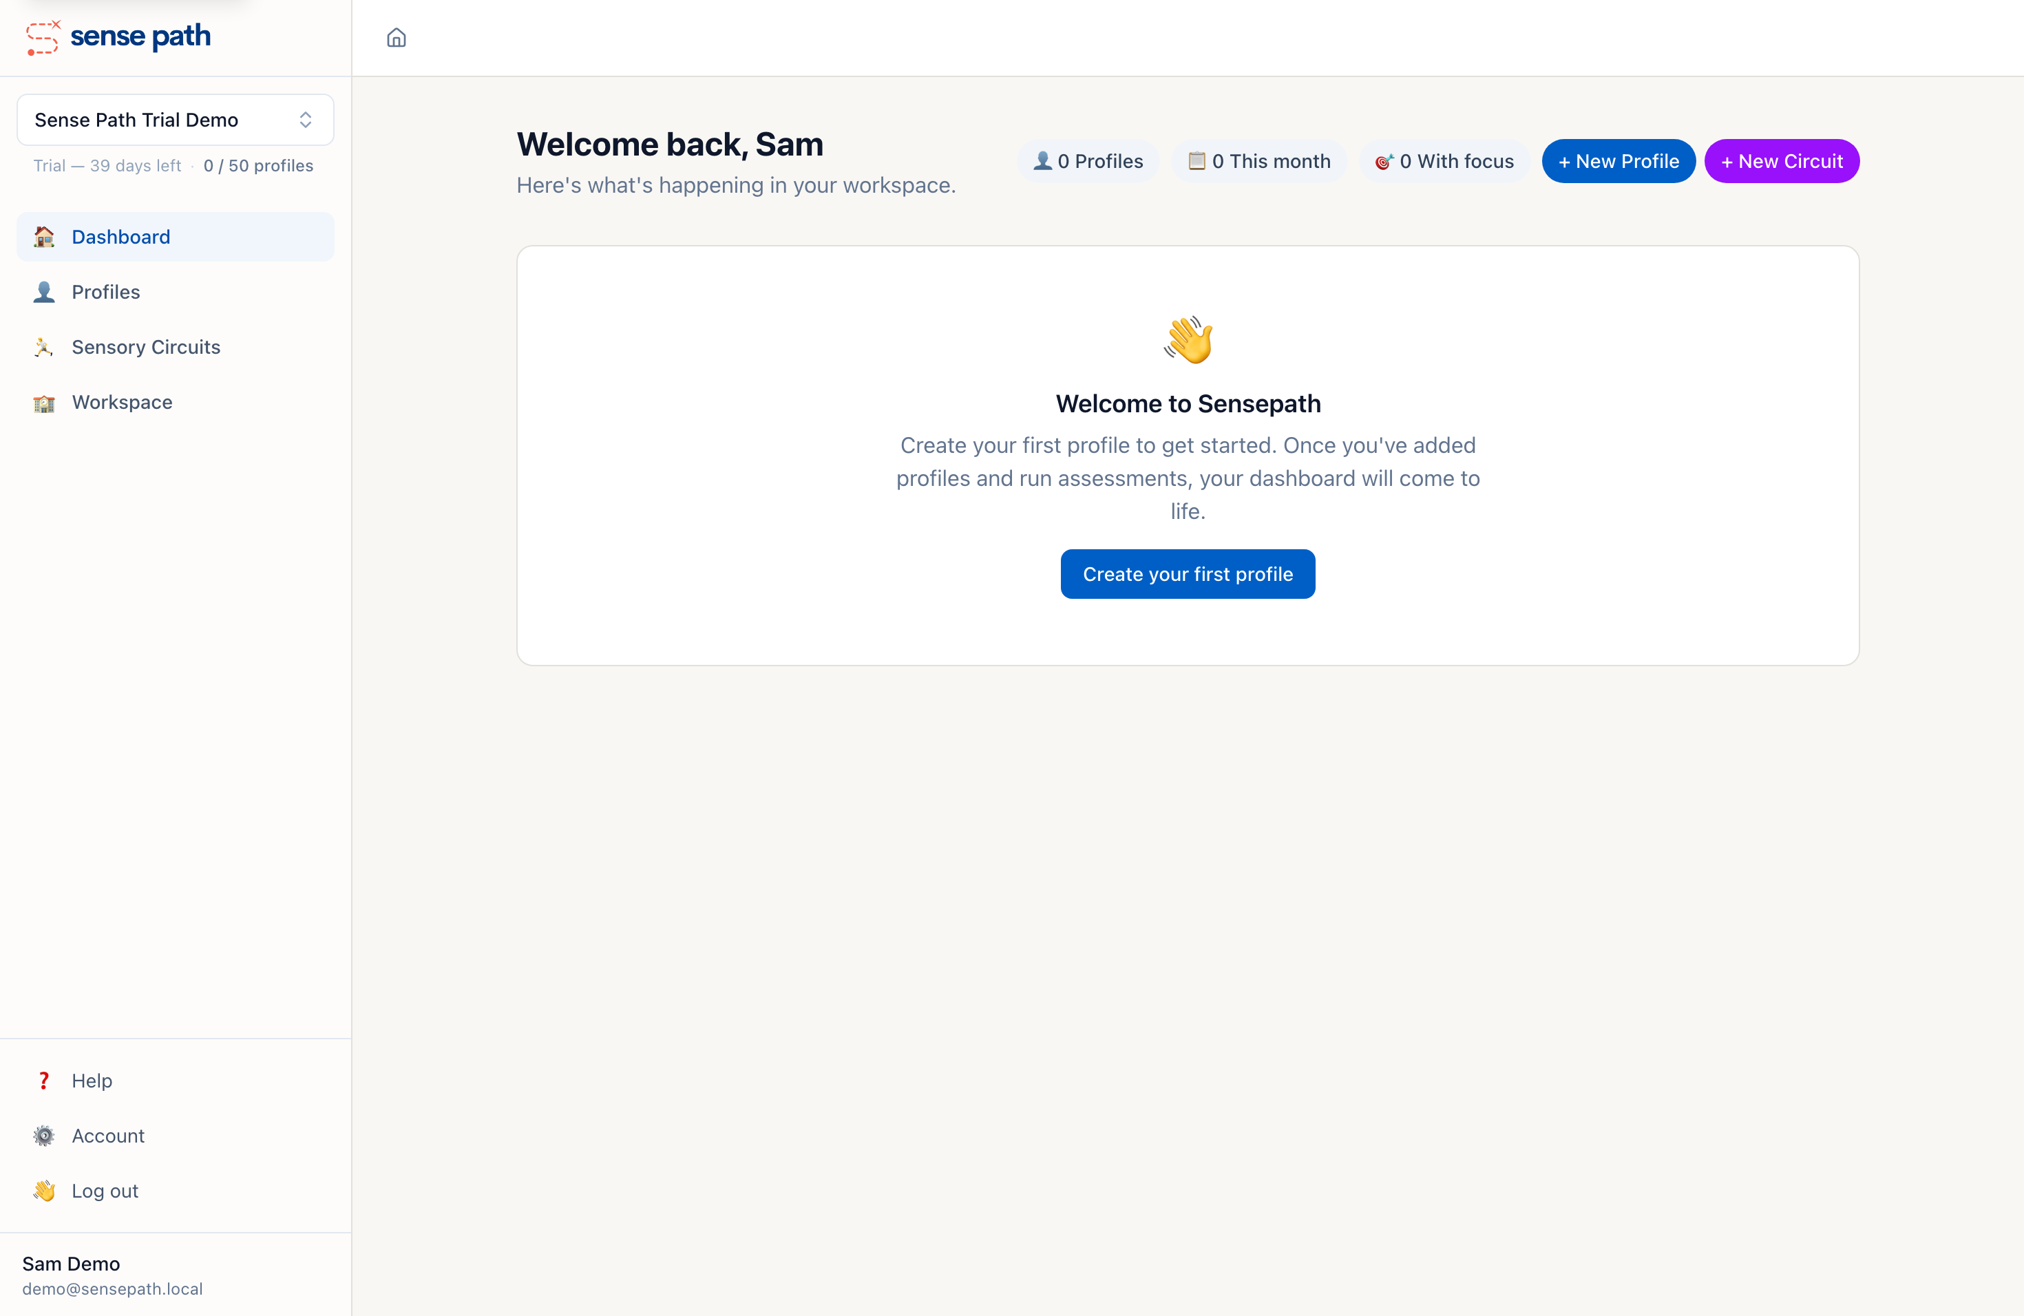Click the Welcome back, Sam heading
Image resolution: width=2024 pixels, height=1316 pixels.
click(670, 145)
